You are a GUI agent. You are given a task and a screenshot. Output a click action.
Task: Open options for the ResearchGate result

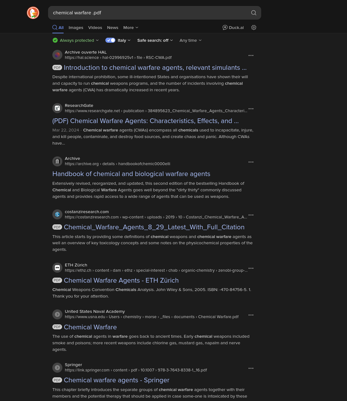(251, 109)
